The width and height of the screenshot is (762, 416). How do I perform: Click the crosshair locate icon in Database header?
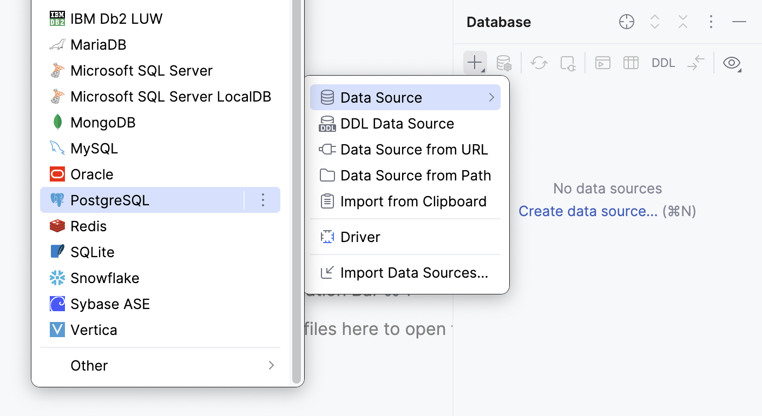coord(626,22)
